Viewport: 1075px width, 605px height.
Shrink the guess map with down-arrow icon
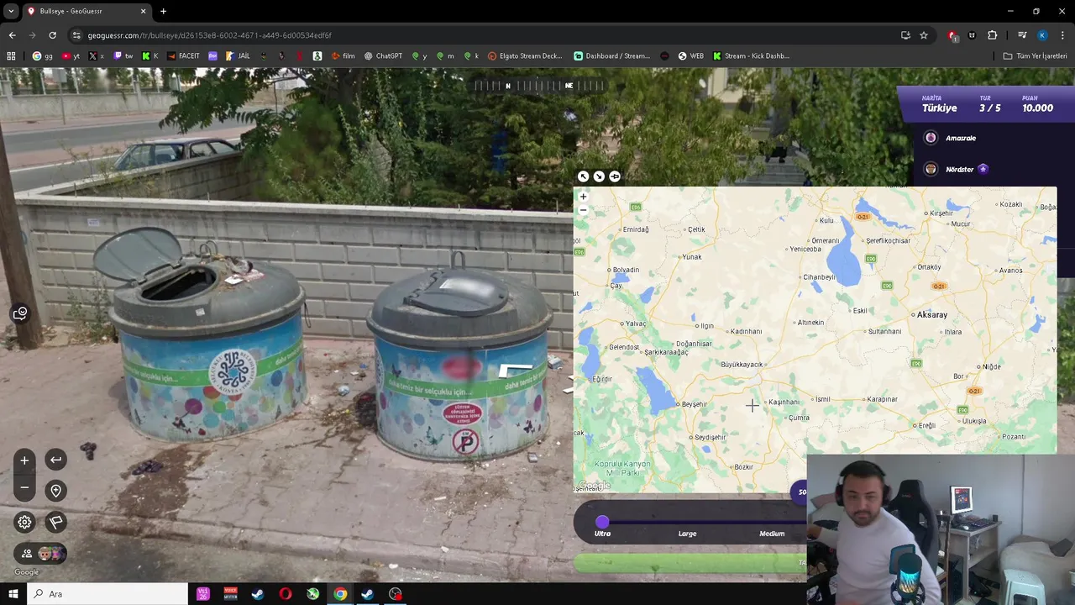[599, 176]
